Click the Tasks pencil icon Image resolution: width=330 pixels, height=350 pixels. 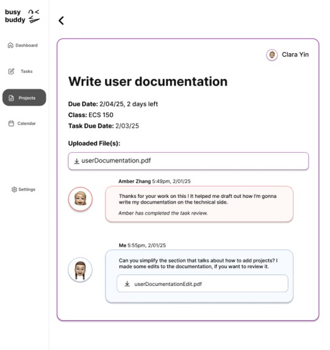(x=11, y=71)
